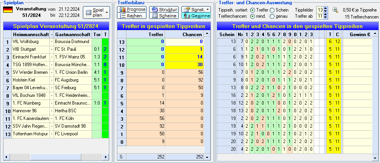The image size is (380, 163).
Task: Open the Prognose view
Action: coord(132,10)
